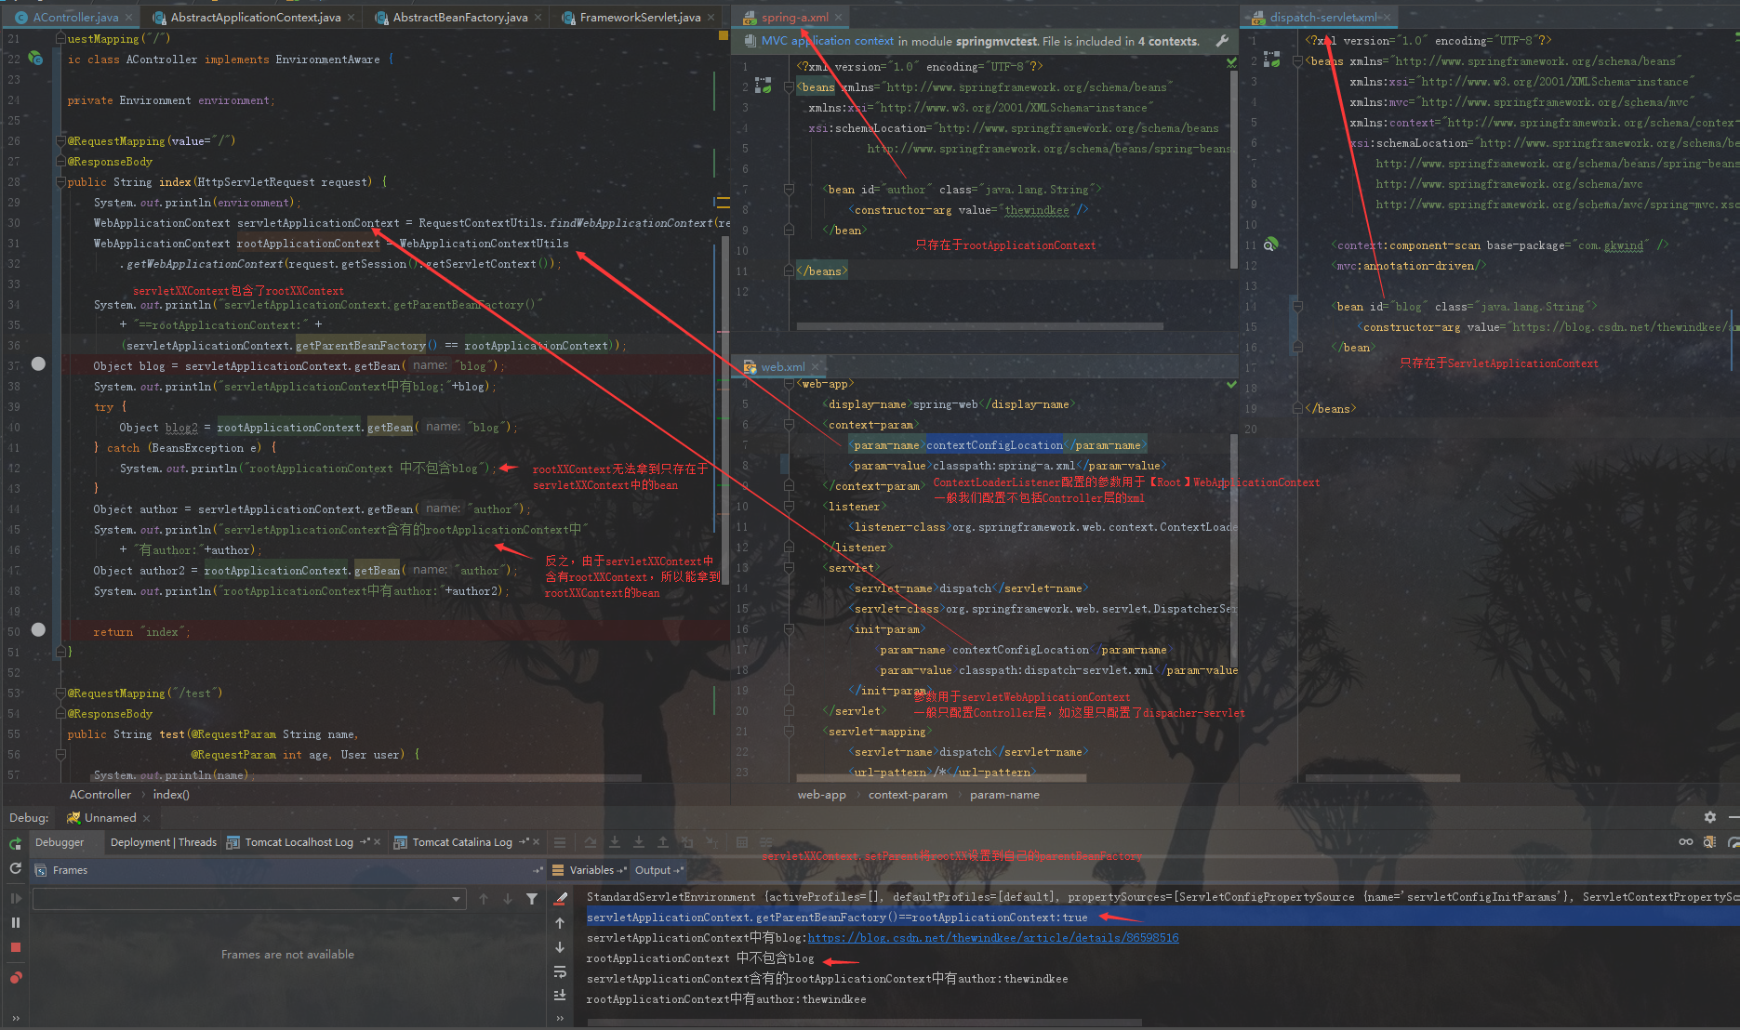
Task: Click the step into icon
Action: tap(615, 842)
